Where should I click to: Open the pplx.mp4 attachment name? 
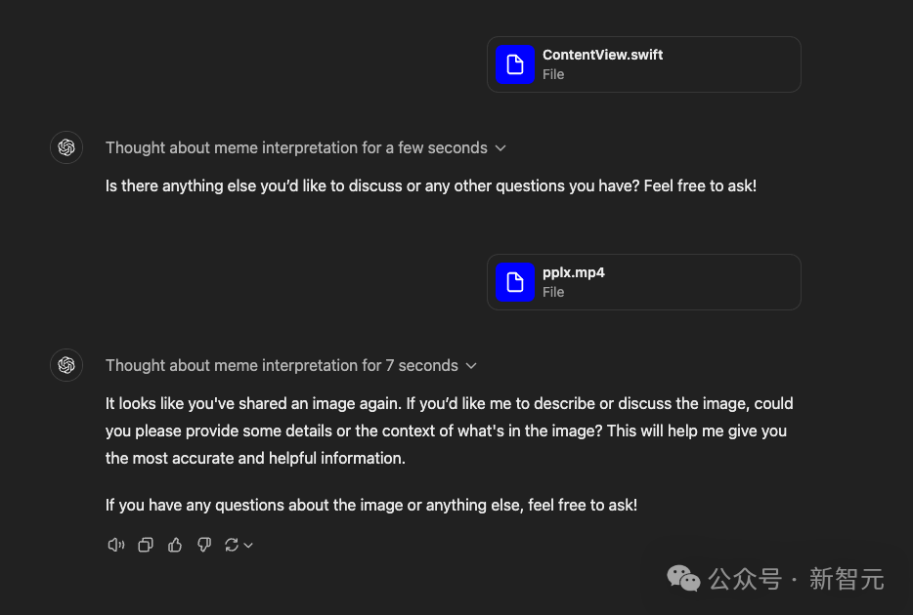coord(574,273)
